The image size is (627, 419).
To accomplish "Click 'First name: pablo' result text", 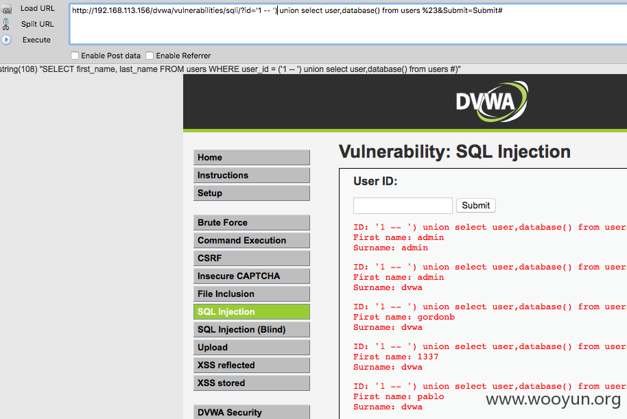I will click(x=399, y=396).
